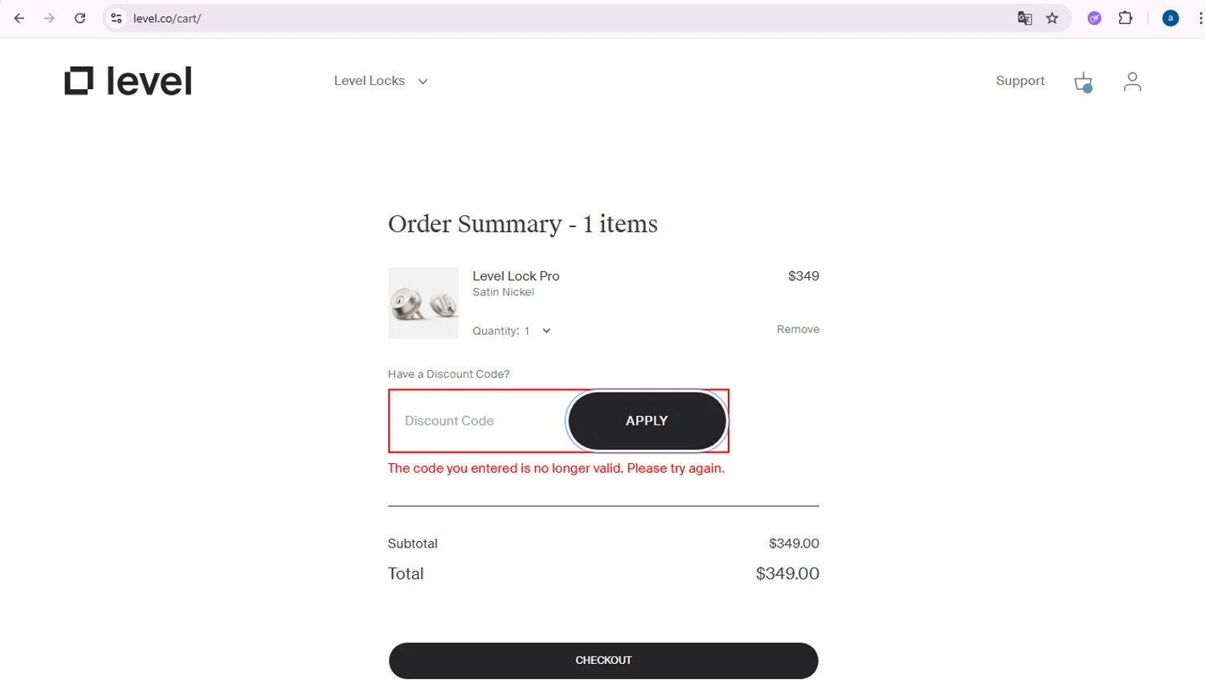This screenshot has height=692, width=1205.
Task: Click the Level logo
Action: pos(129,81)
